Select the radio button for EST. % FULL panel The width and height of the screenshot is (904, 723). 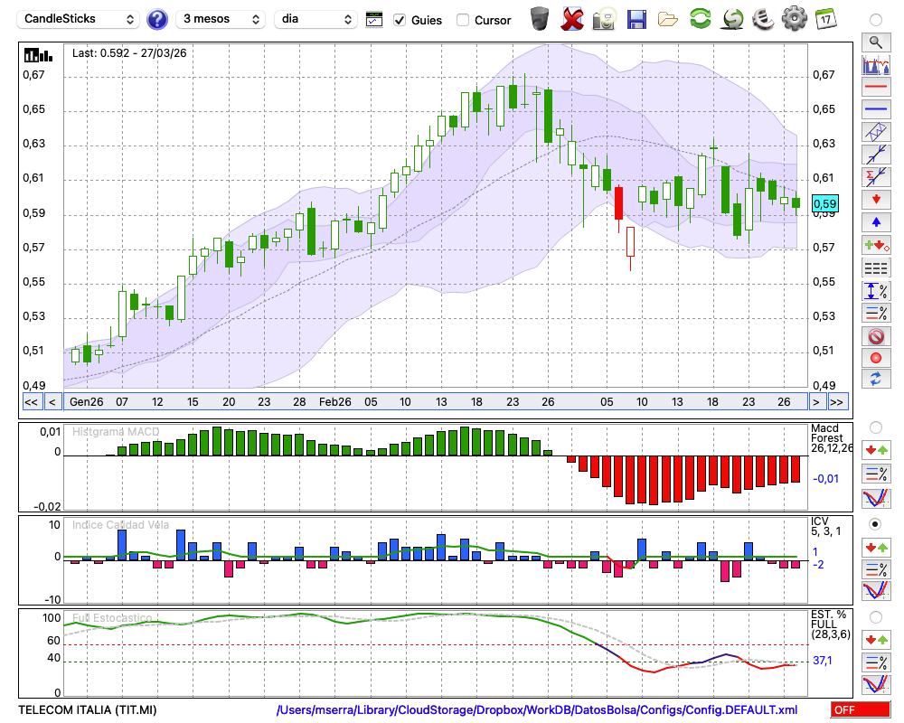tap(875, 616)
